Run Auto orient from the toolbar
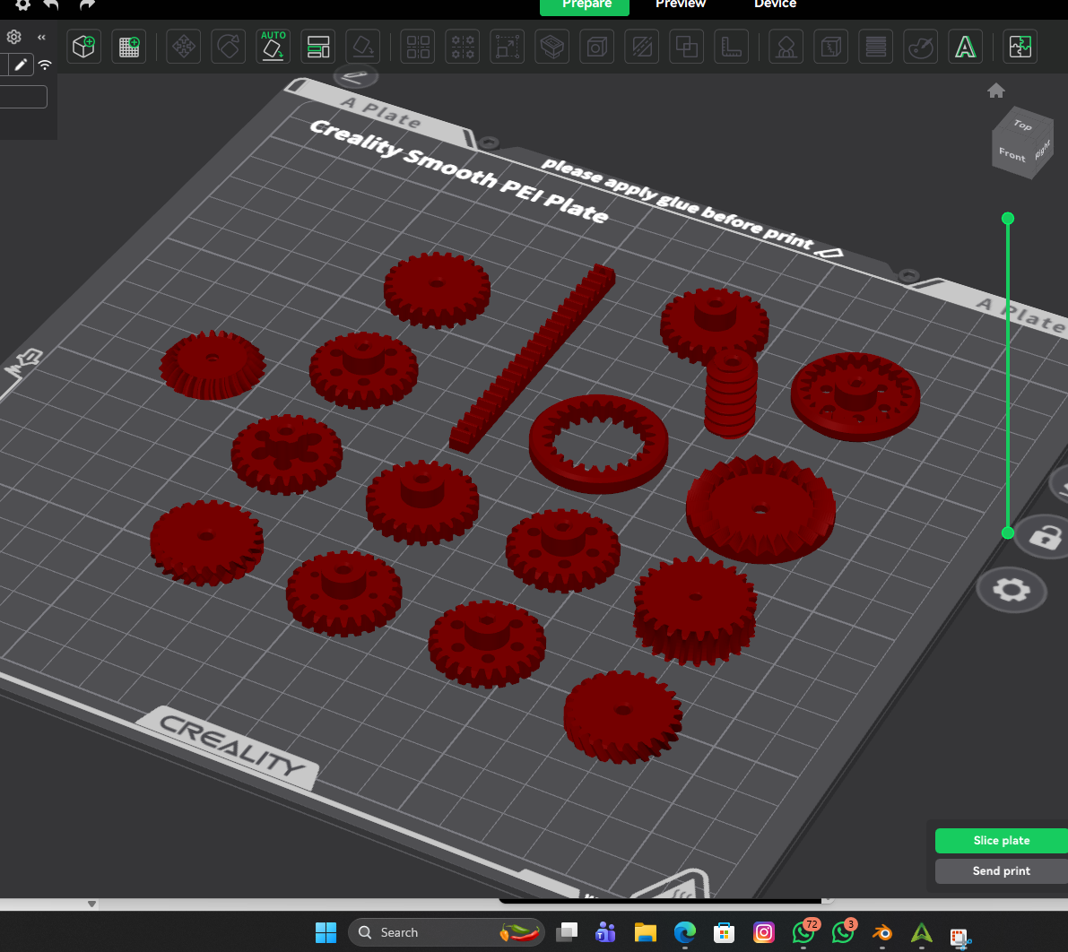1068x952 pixels. click(274, 47)
